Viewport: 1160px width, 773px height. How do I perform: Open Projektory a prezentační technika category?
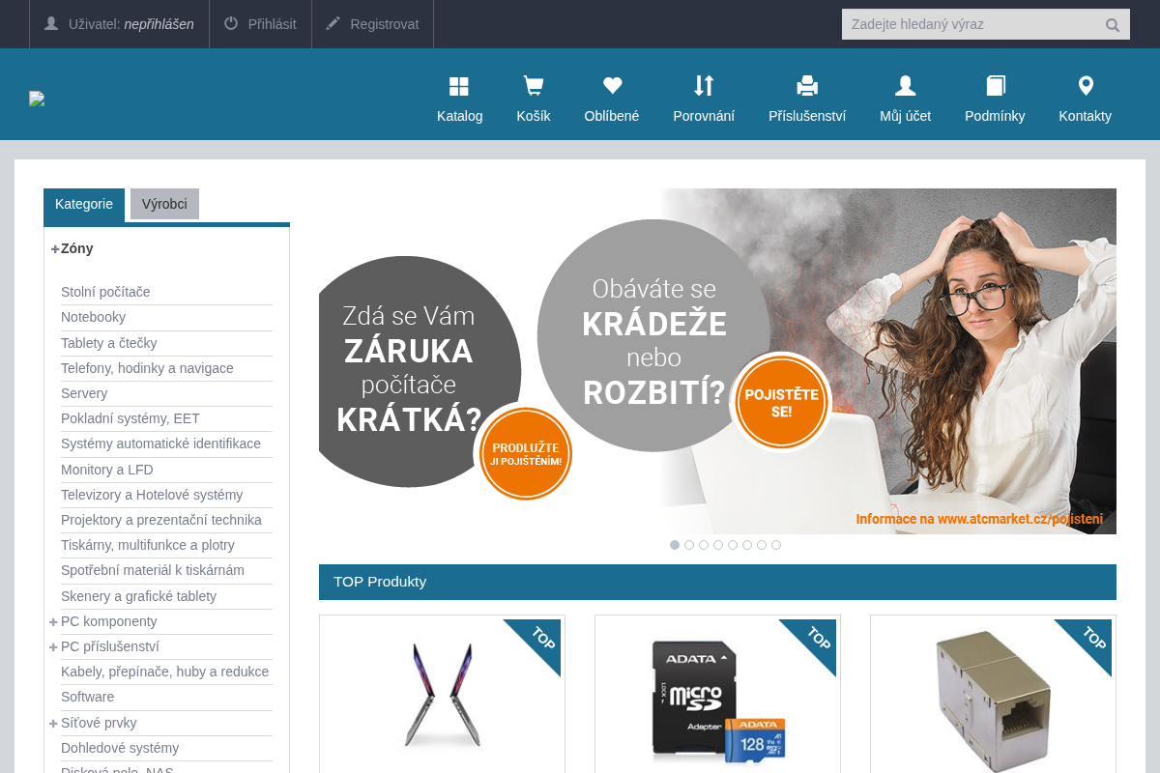161,520
